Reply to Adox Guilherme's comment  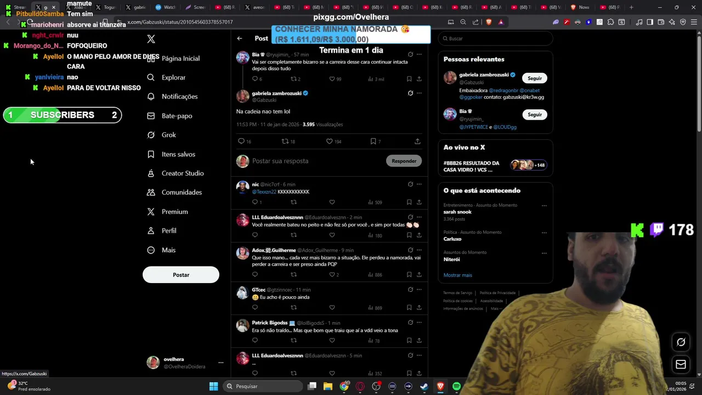click(255, 275)
